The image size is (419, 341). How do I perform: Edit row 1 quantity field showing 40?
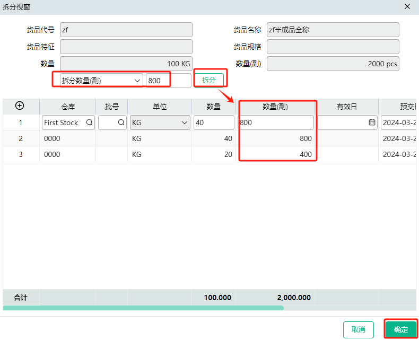pyautogui.click(x=214, y=123)
